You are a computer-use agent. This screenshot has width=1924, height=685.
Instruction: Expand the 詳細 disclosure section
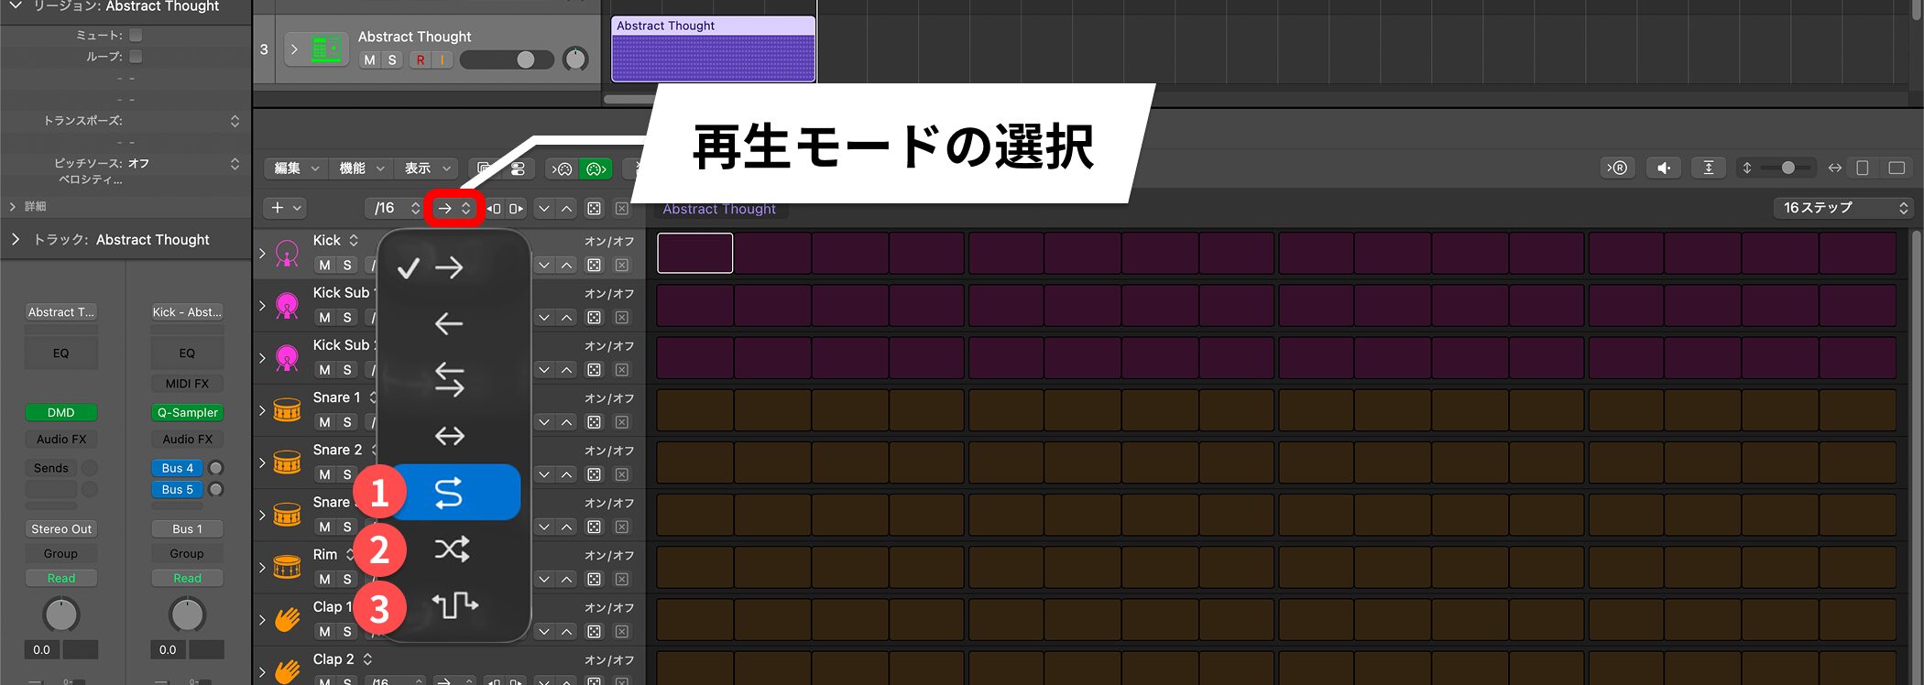click(13, 206)
